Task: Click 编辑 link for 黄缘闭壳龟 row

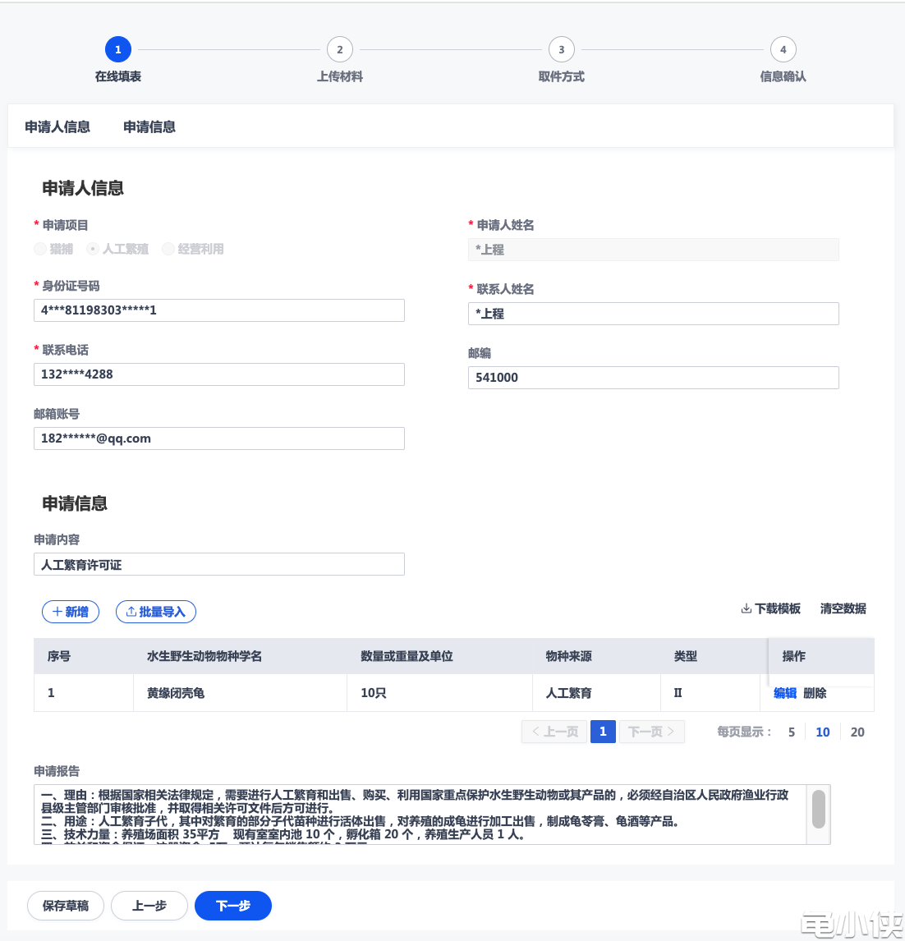Action: pos(785,693)
